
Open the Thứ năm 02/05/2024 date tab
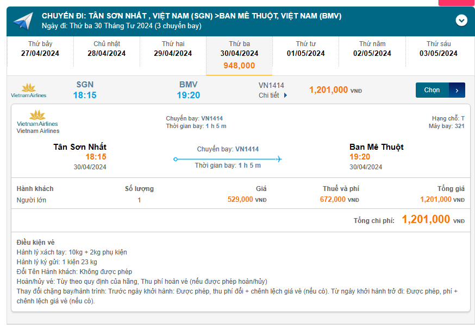(372, 49)
